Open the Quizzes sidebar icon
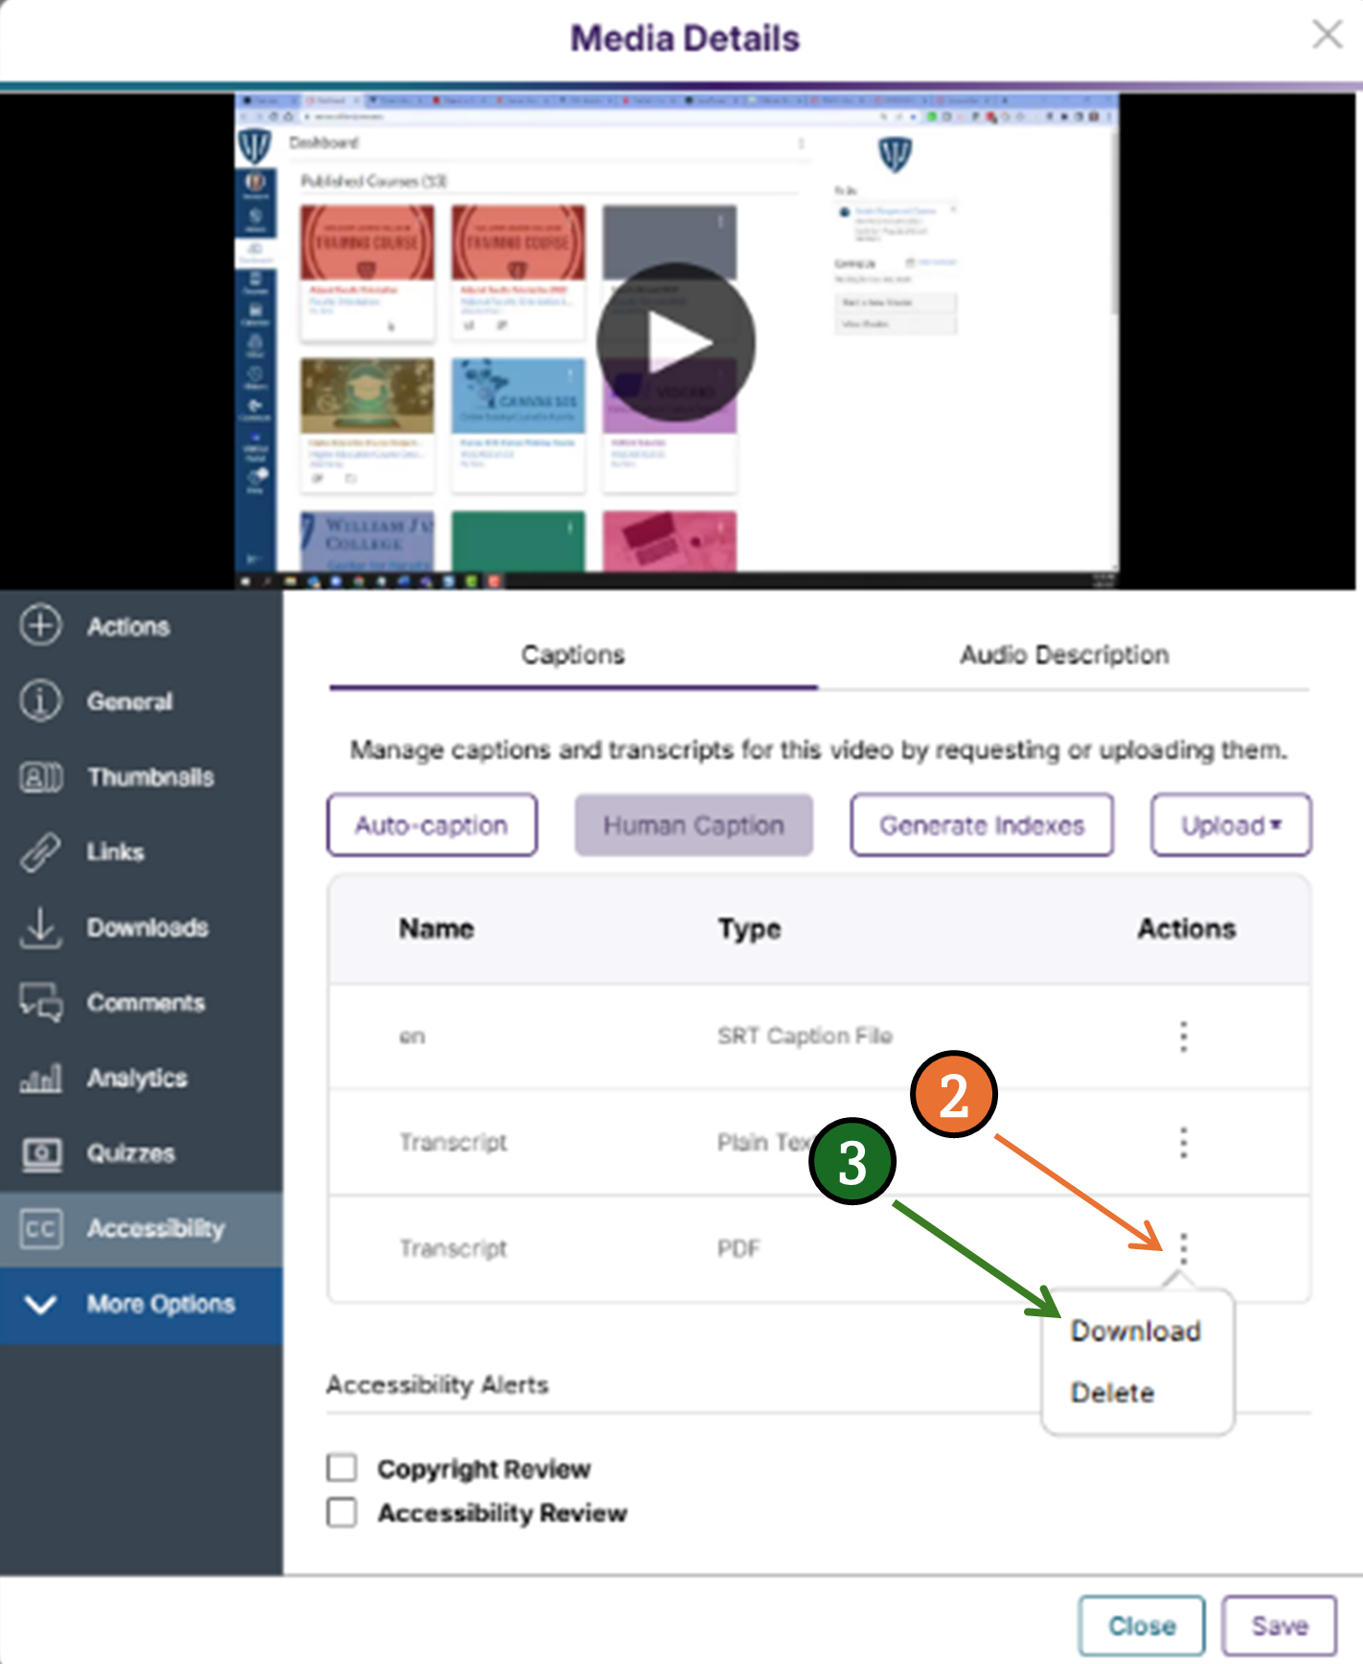This screenshot has height=1664, width=1363. (40, 1152)
